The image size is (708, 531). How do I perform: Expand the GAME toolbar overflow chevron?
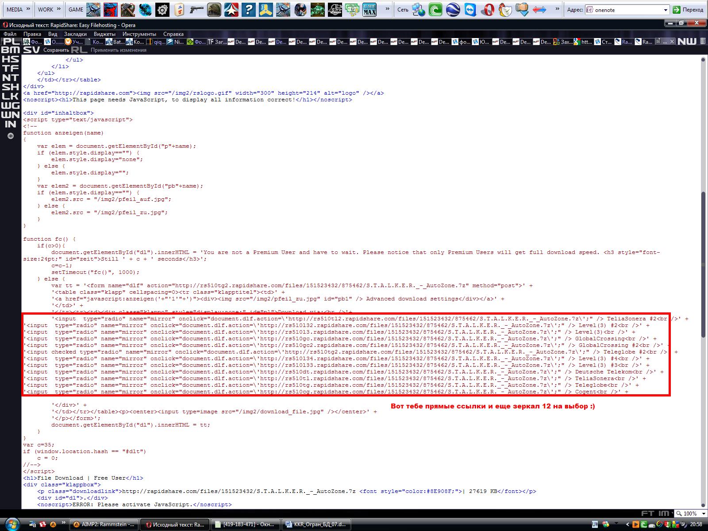coord(388,9)
